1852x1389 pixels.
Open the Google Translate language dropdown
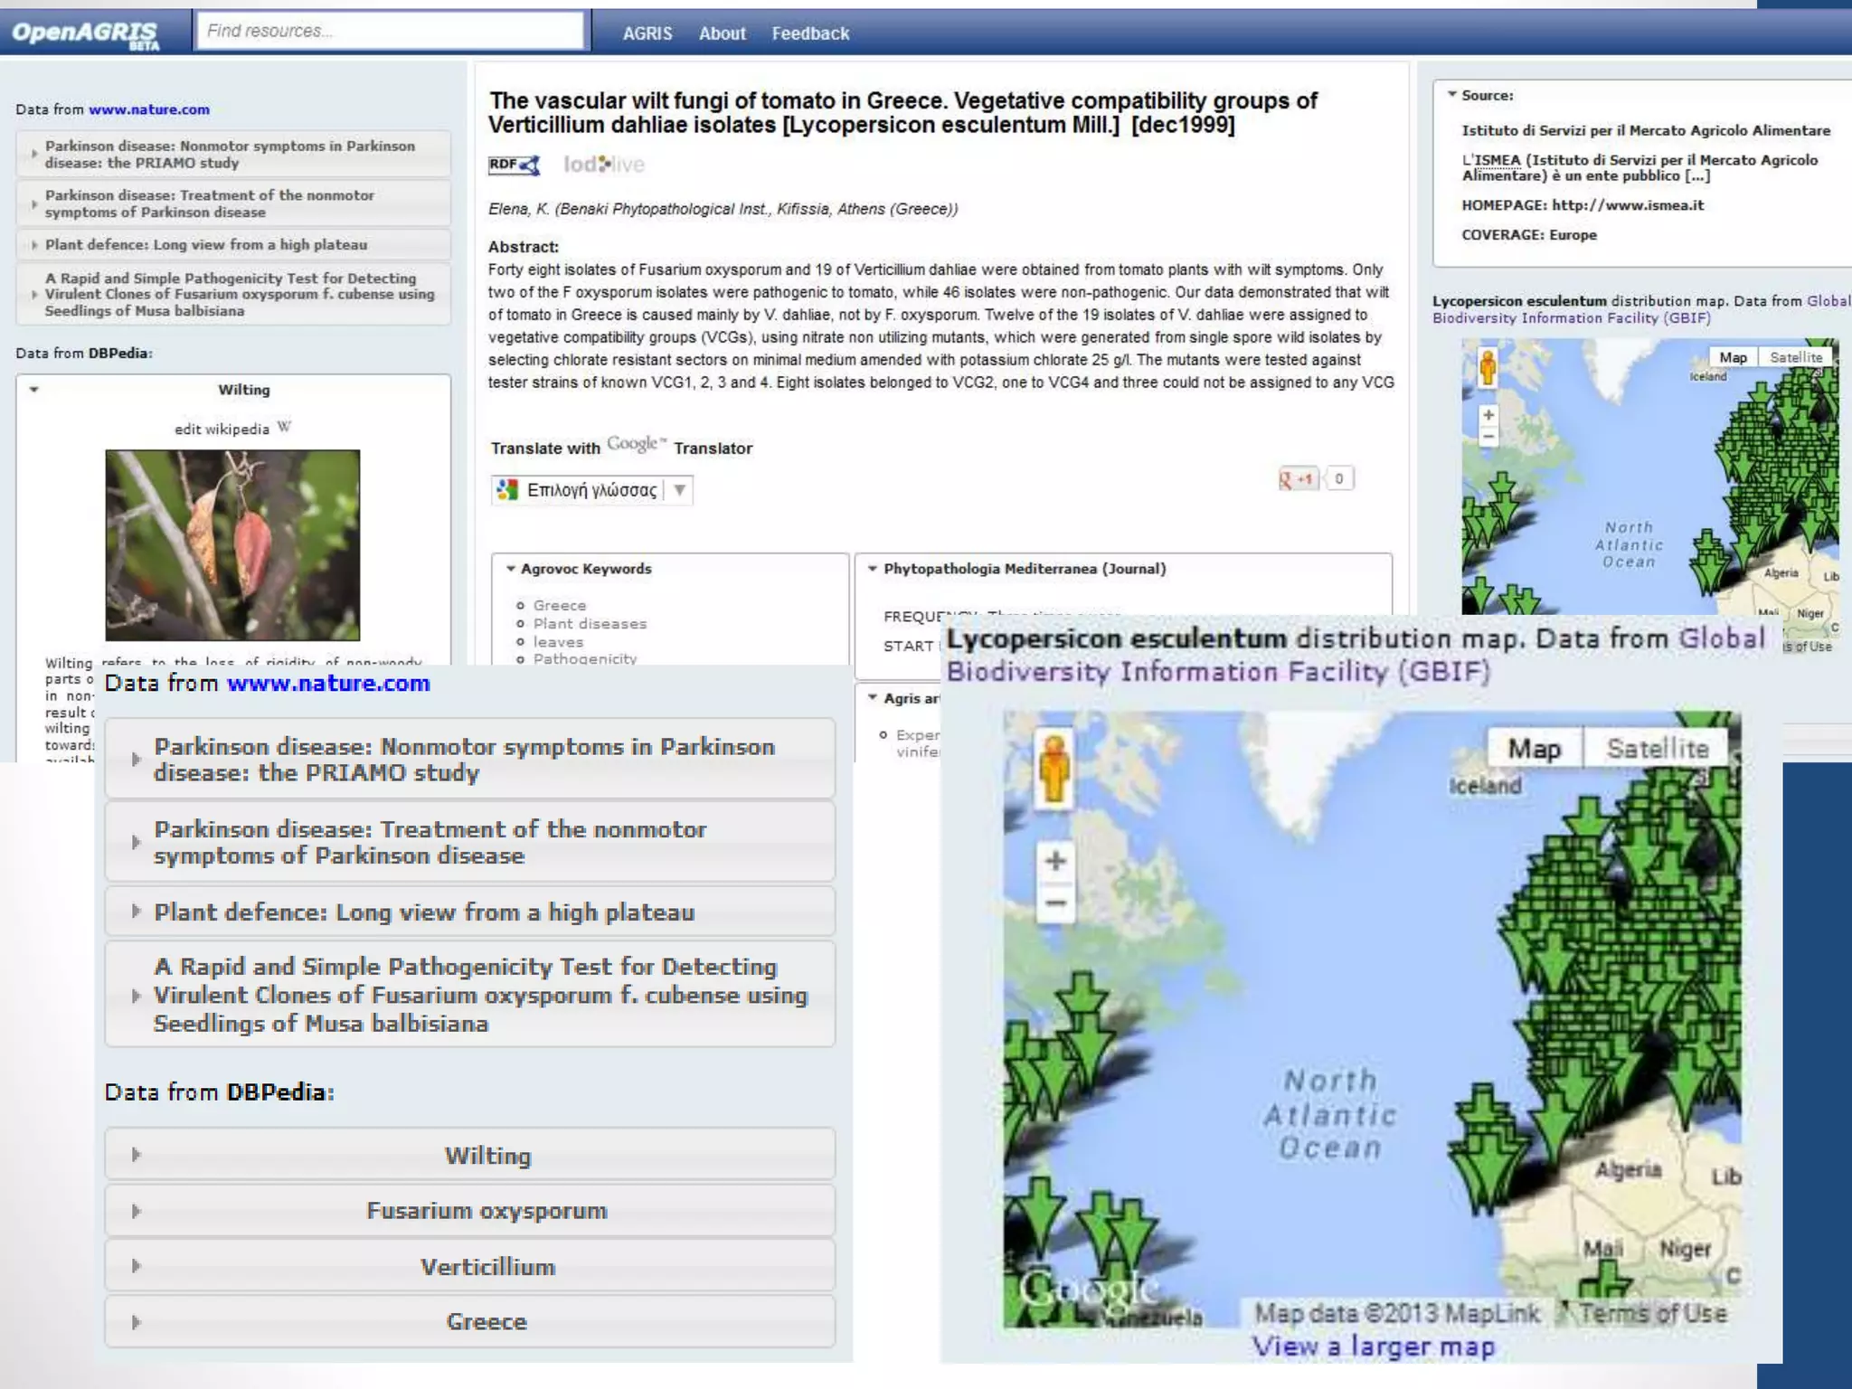tap(592, 490)
